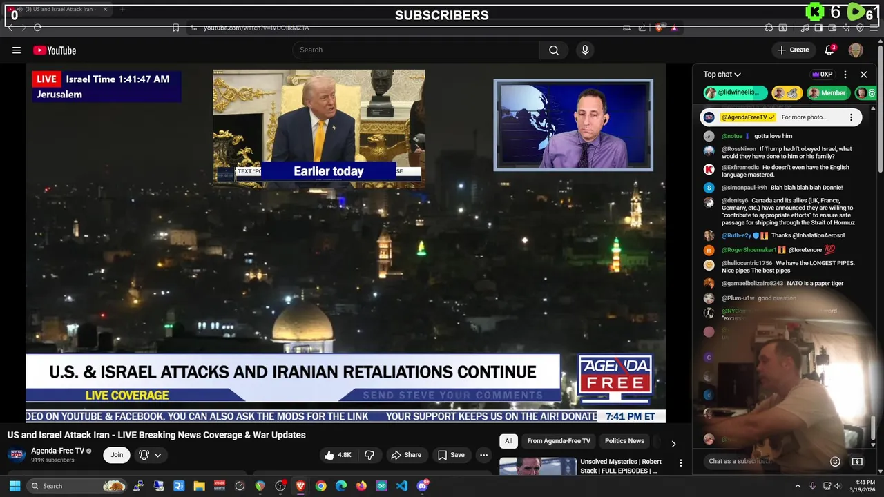Click the Agenda-Free TV channel avatar
The width and height of the screenshot is (884, 497).
click(17, 454)
